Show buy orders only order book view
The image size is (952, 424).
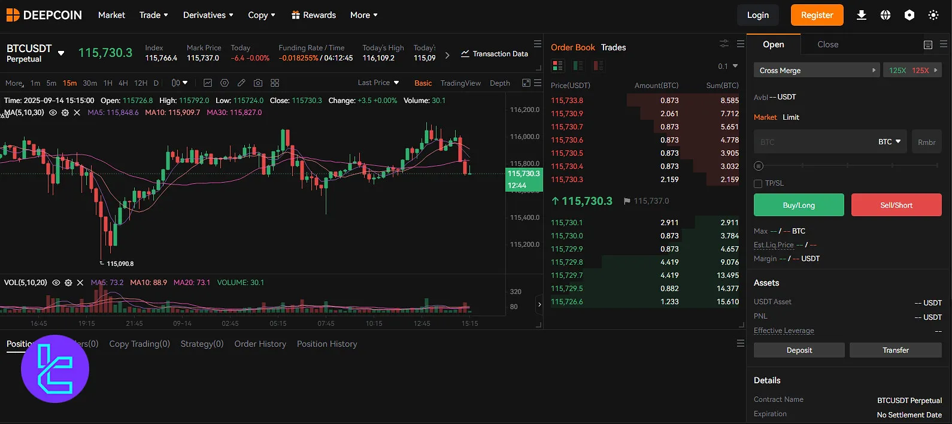pyautogui.click(x=578, y=65)
